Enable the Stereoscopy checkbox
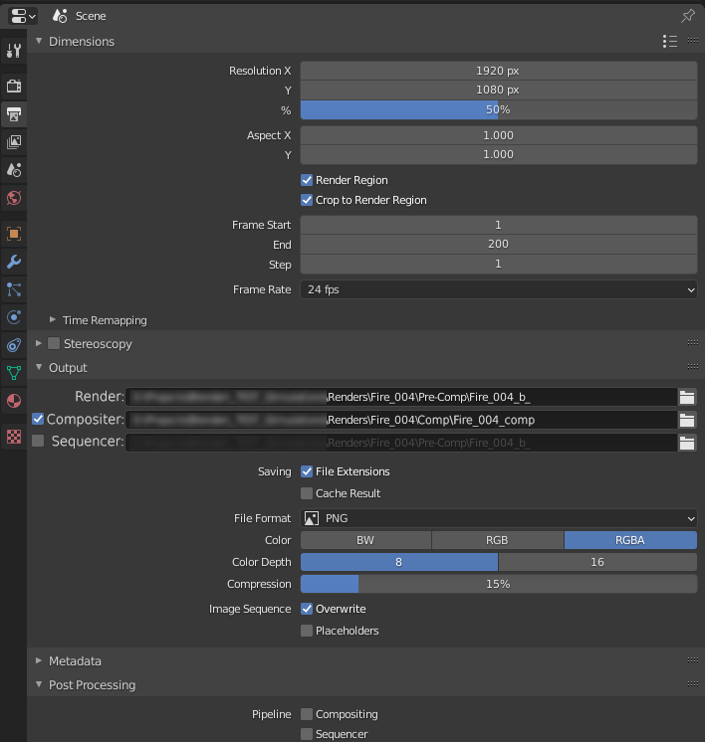The image size is (705, 742). 54,343
